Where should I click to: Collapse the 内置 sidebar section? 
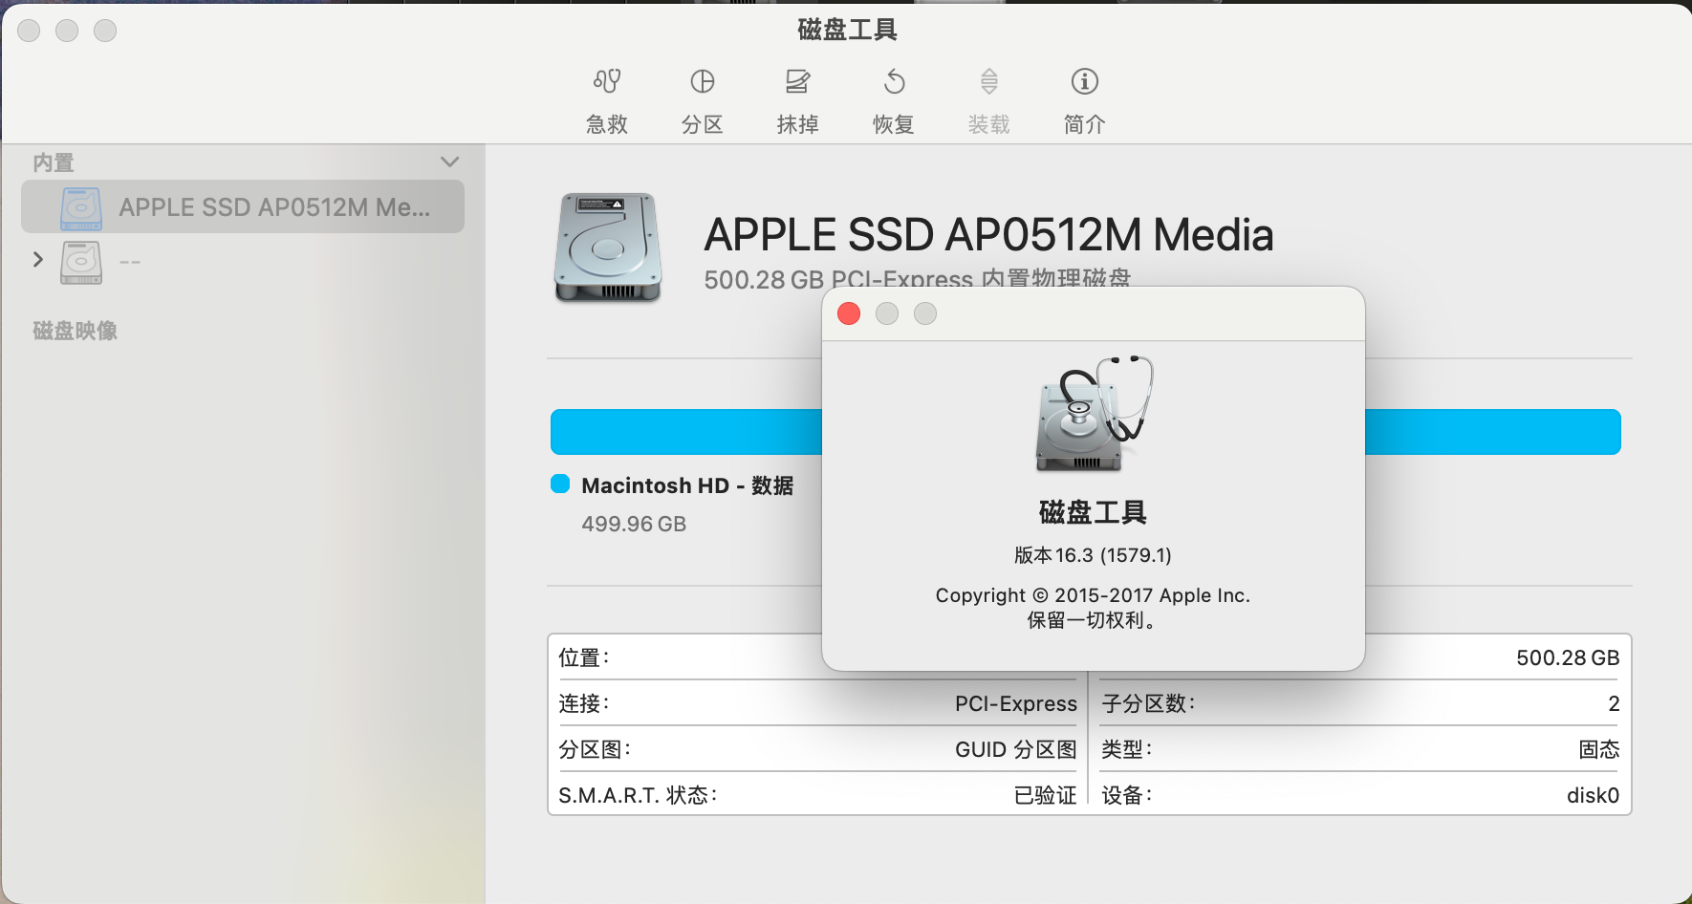click(x=449, y=162)
